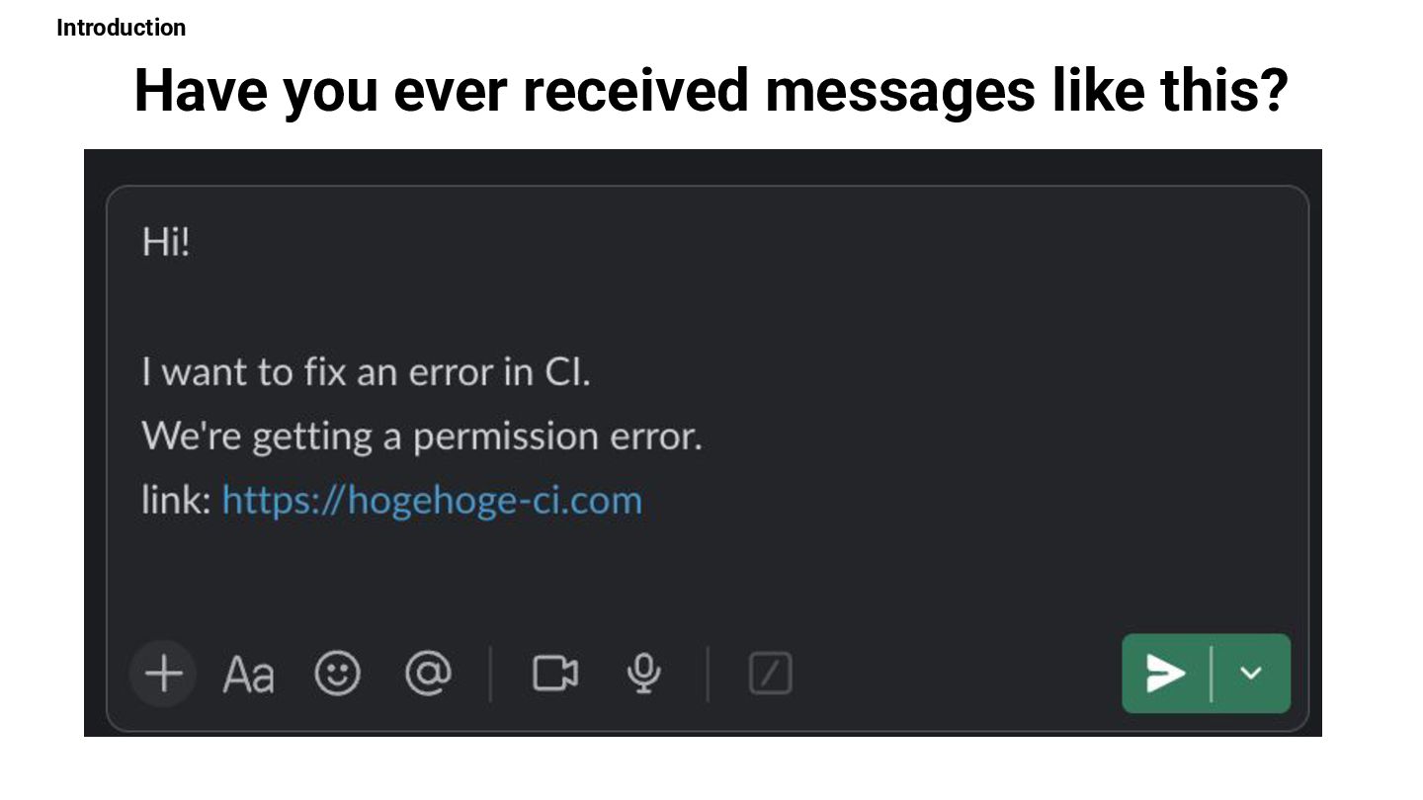Click the divider between @ and video icons
This screenshot has width=1423, height=800.
(491, 675)
